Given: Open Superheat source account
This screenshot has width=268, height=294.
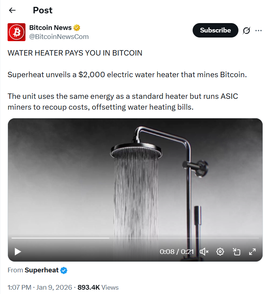Looking at the screenshot, I should tap(41, 270).
